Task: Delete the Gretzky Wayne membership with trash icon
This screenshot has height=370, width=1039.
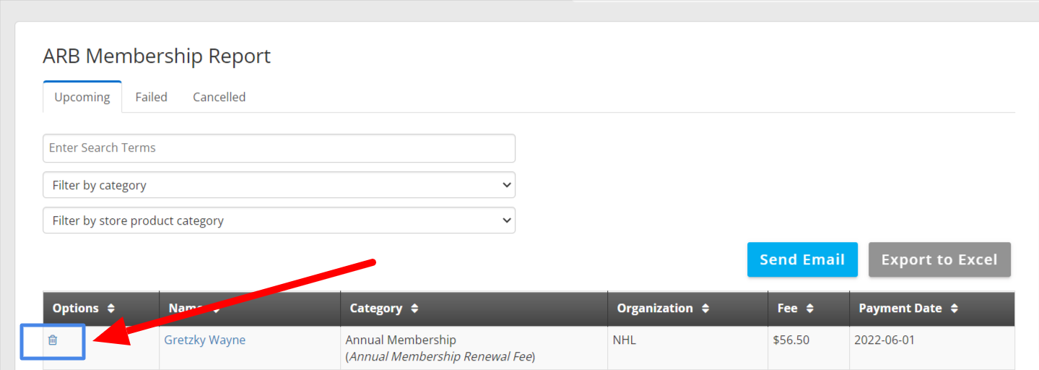Action: [x=53, y=340]
